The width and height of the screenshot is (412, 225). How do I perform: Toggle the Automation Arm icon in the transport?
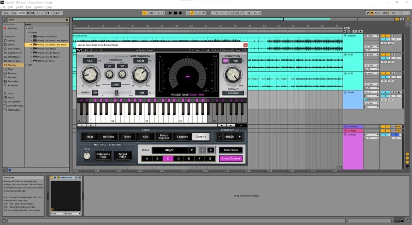[x=192, y=13]
